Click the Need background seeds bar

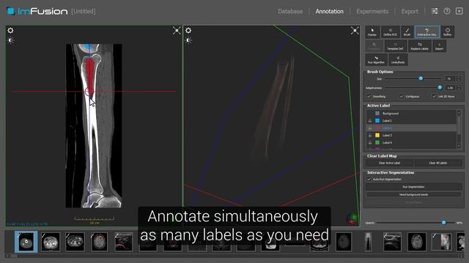[x=413, y=194]
